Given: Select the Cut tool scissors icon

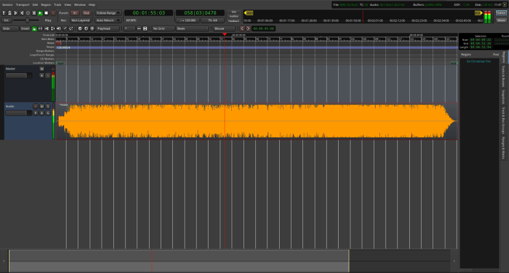Looking at the screenshot, I should (x=48, y=28).
